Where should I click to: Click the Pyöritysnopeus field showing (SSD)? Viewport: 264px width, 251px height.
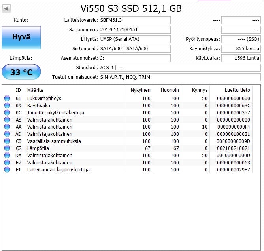point(241,39)
